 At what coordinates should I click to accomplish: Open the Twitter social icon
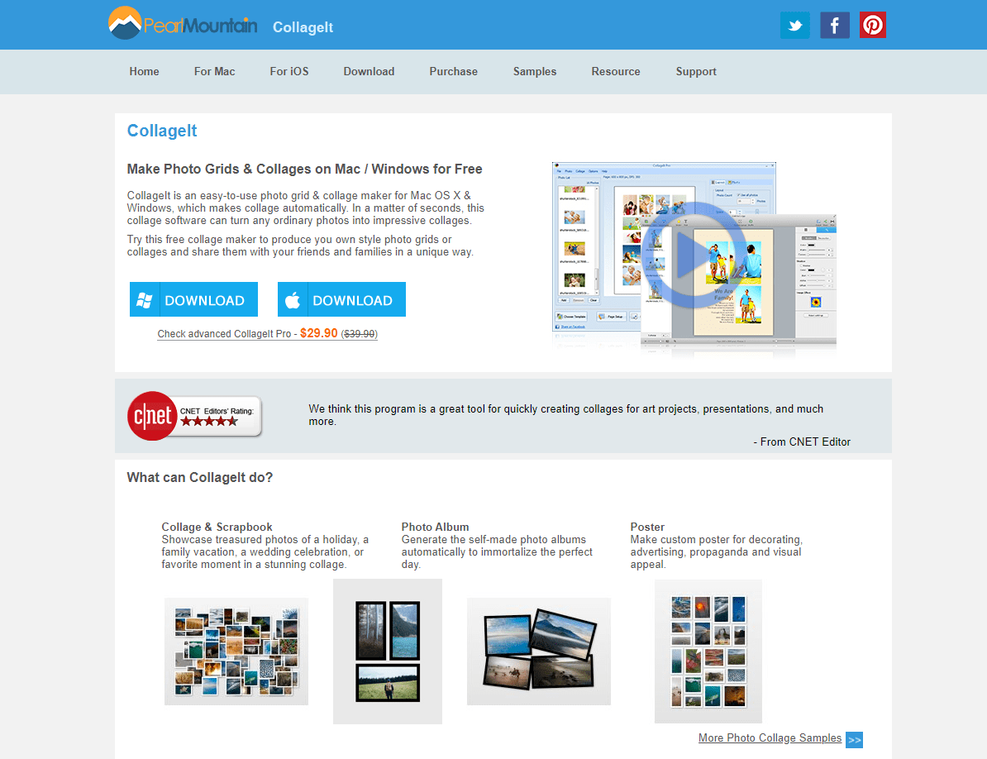pyautogui.click(x=795, y=25)
